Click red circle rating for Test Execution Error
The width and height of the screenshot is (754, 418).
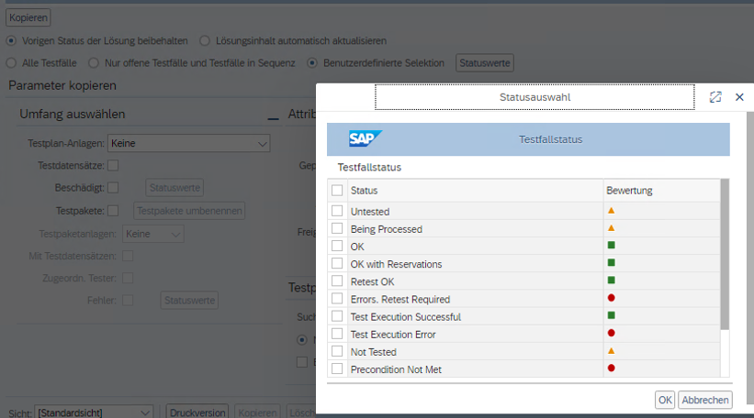tap(611, 334)
